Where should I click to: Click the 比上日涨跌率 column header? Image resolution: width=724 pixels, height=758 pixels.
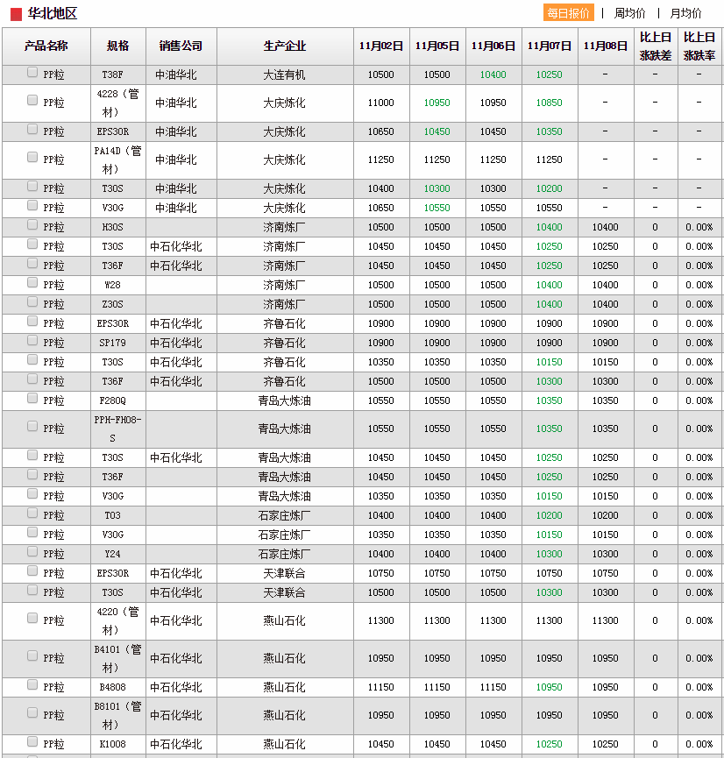(x=699, y=46)
